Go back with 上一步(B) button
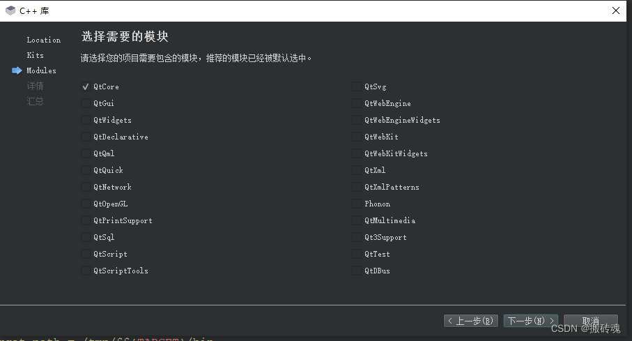632x341 pixels. [471, 321]
